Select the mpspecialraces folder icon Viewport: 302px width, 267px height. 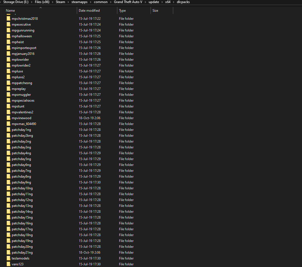coord(8,101)
